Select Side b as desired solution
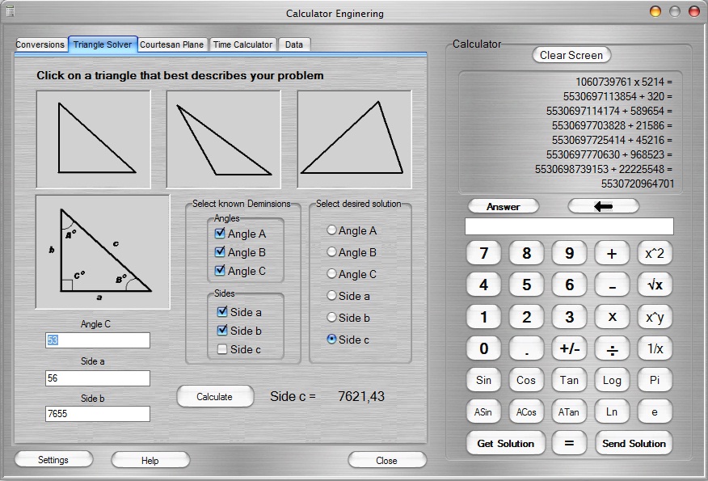The height and width of the screenshot is (481, 708). [331, 318]
